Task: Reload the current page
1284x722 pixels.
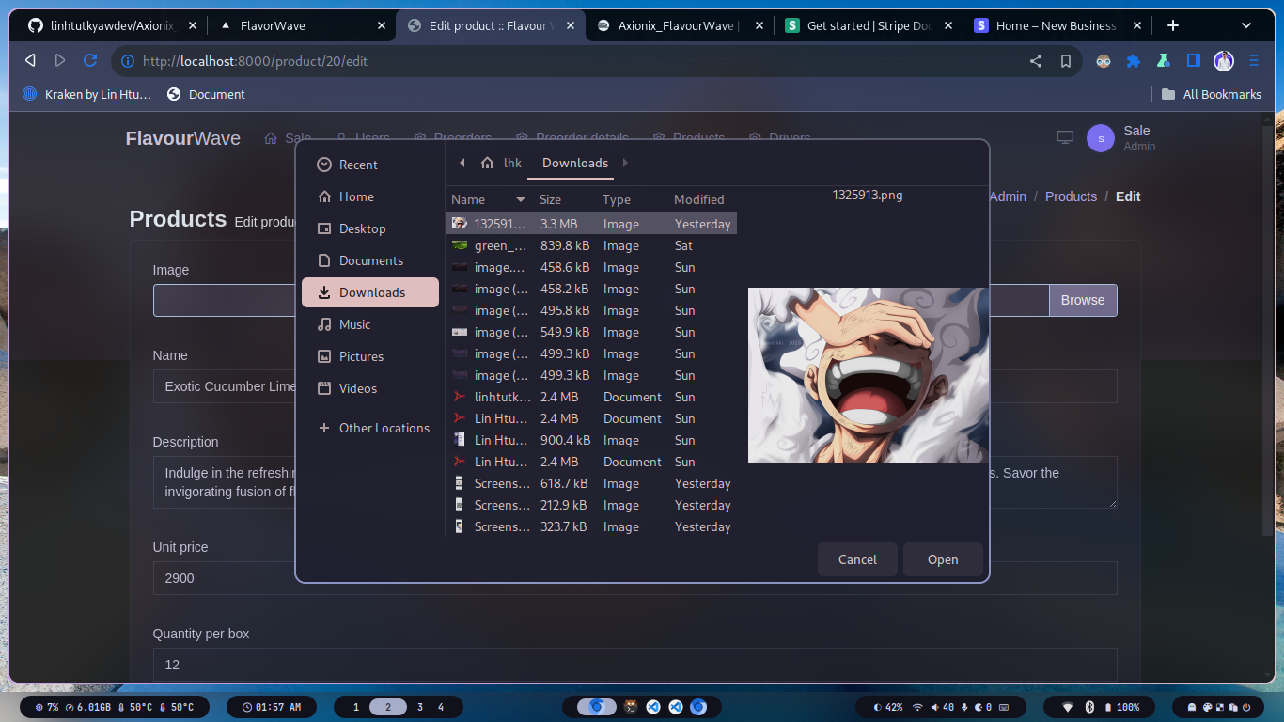Action: tap(90, 61)
